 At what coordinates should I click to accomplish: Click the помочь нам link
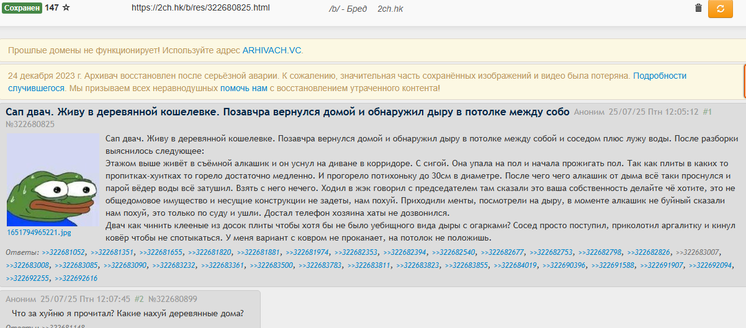pos(243,88)
